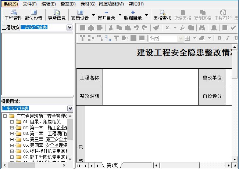Click the binoculars find icon
239x169 pixels.
click(201, 28)
